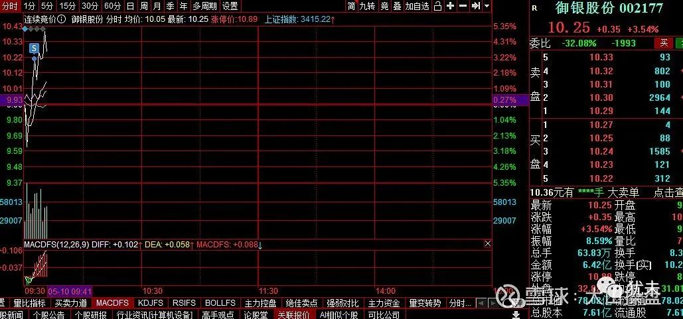Select the 年 yearly chart tab

184,6
